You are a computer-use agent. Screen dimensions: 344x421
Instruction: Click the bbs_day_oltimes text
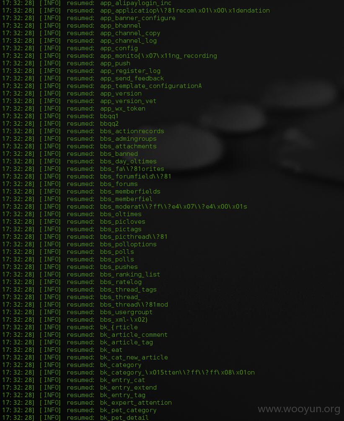pos(128,161)
